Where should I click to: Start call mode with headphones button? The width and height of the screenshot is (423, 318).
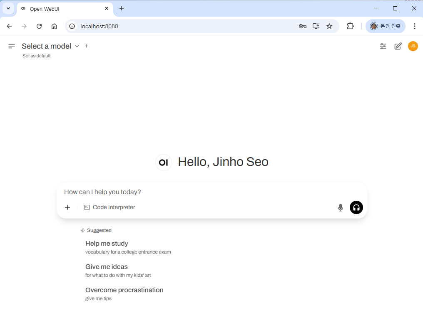(356, 207)
